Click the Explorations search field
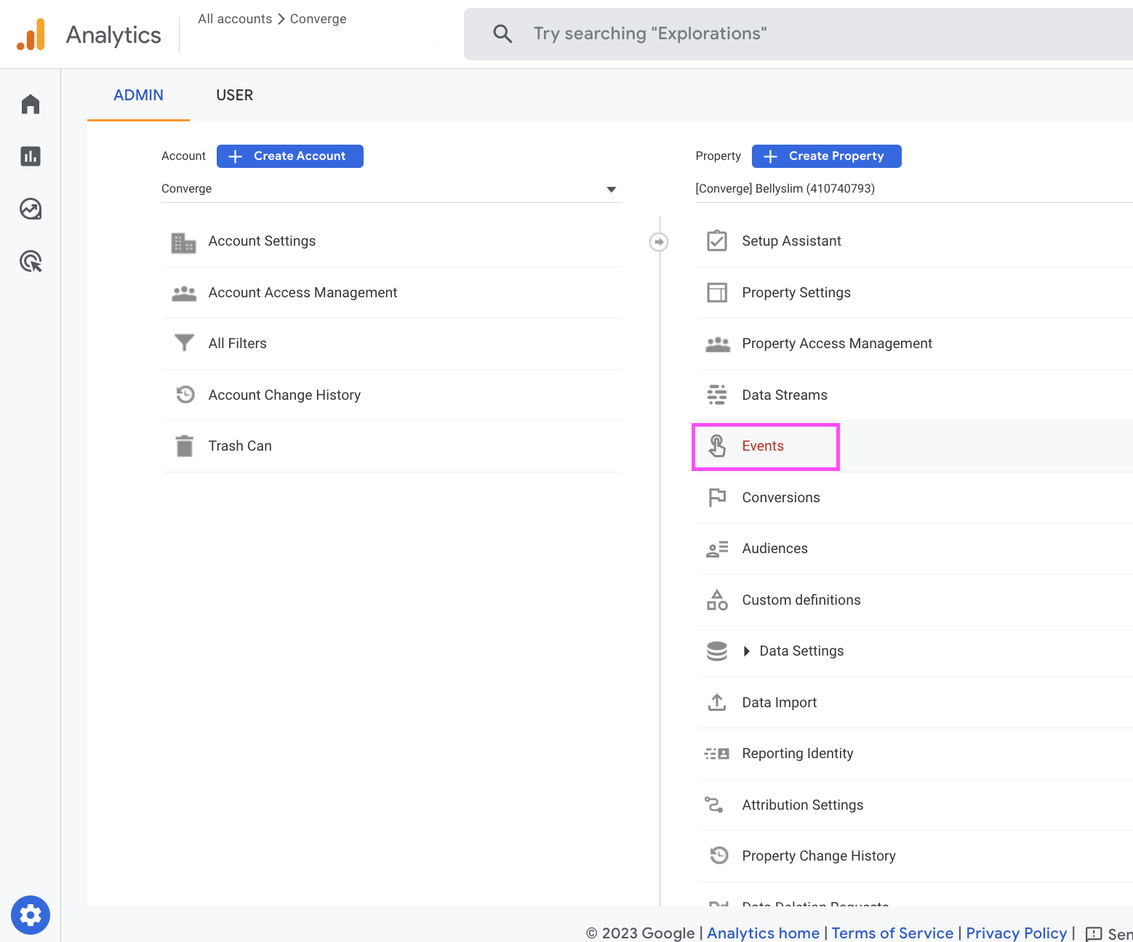The image size is (1133, 942). (x=800, y=34)
